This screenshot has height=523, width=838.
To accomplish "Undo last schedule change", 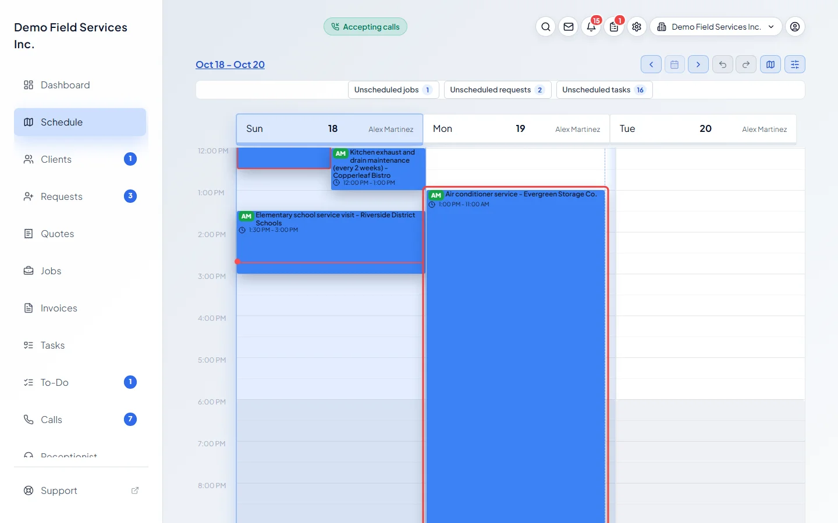I will (722, 65).
